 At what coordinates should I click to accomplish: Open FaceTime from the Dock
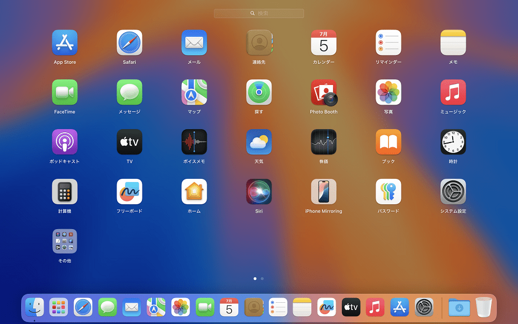click(205, 307)
